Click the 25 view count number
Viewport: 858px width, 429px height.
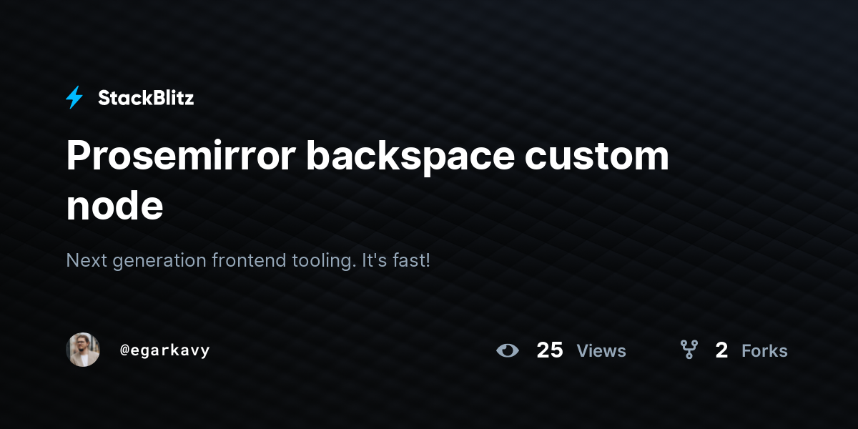coord(550,350)
